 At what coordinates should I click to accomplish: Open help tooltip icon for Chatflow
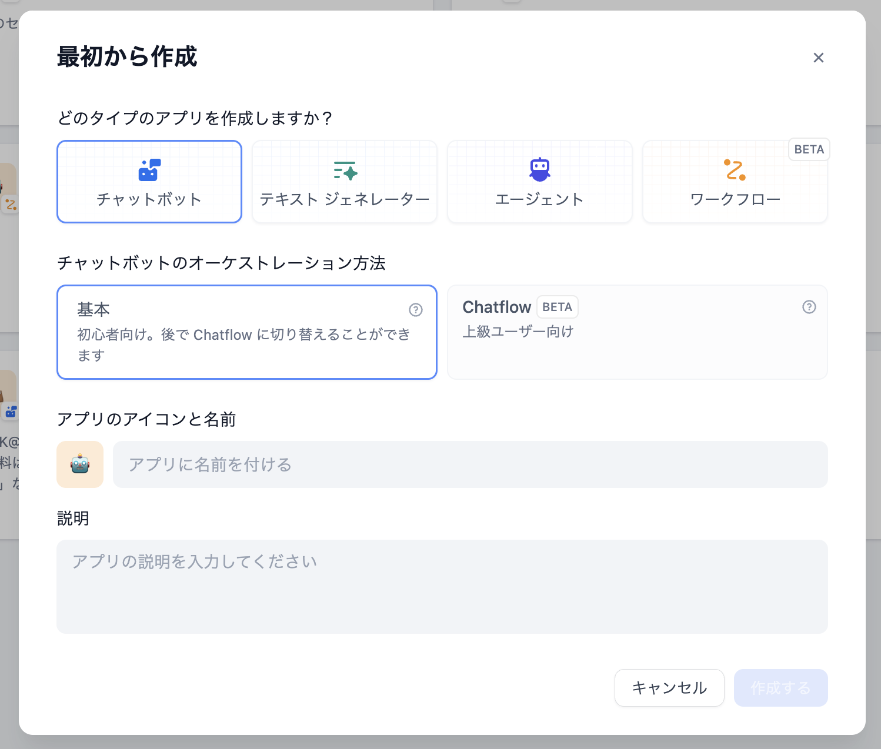809,307
